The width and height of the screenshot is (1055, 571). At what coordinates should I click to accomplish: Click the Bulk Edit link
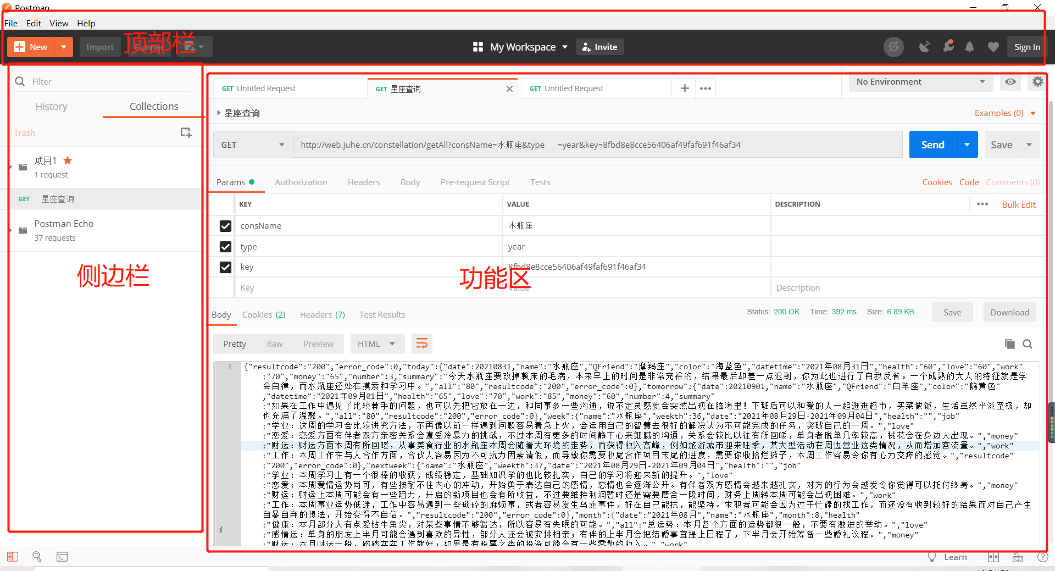1018,205
